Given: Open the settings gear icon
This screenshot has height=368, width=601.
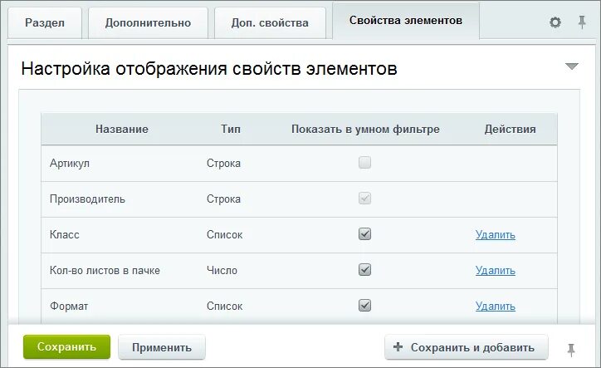Looking at the screenshot, I should point(555,22).
